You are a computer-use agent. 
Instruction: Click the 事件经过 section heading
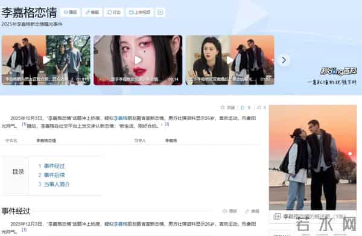click(x=16, y=211)
